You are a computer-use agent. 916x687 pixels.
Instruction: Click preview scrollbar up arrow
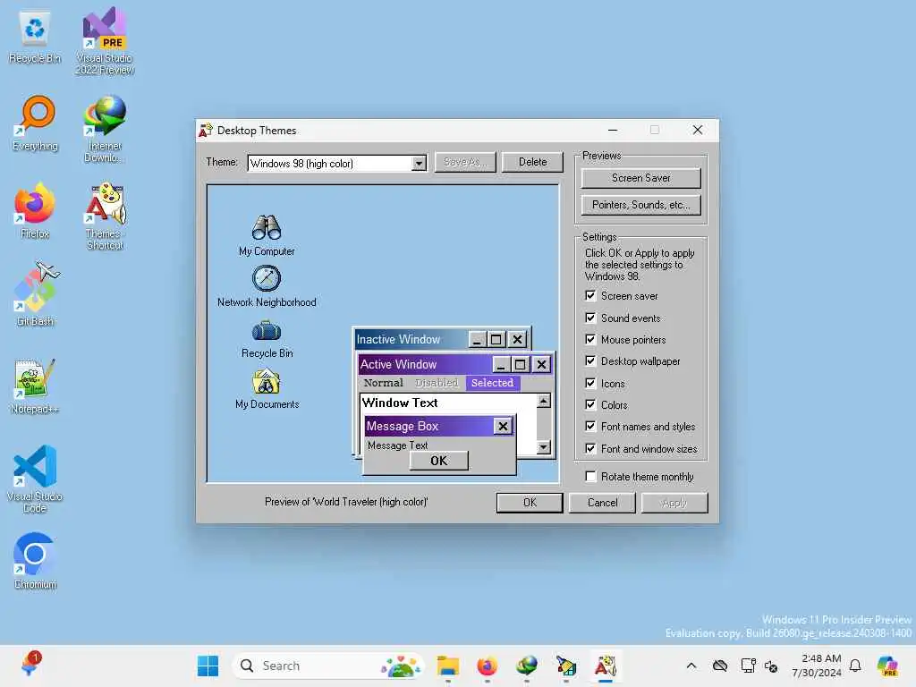pos(544,401)
